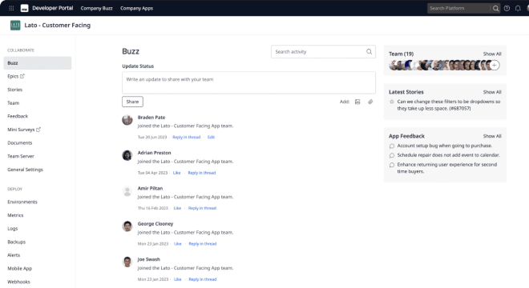This screenshot has width=529, height=288.
Task: Click comment icon for Enhance returning user
Action: pyautogui.click(x=392, y=165)
